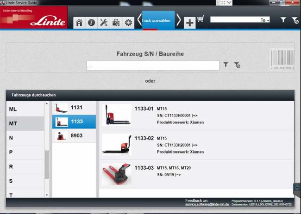Switch to the Truck auswählen tab

click(x=158, y=20)
